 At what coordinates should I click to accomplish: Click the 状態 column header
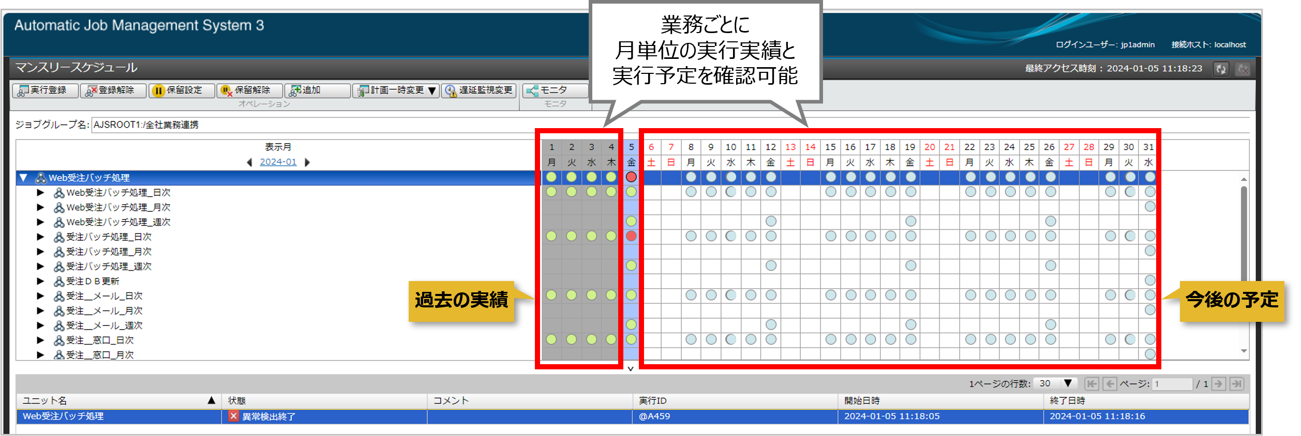pyautogui.click(x=324, y=401)
